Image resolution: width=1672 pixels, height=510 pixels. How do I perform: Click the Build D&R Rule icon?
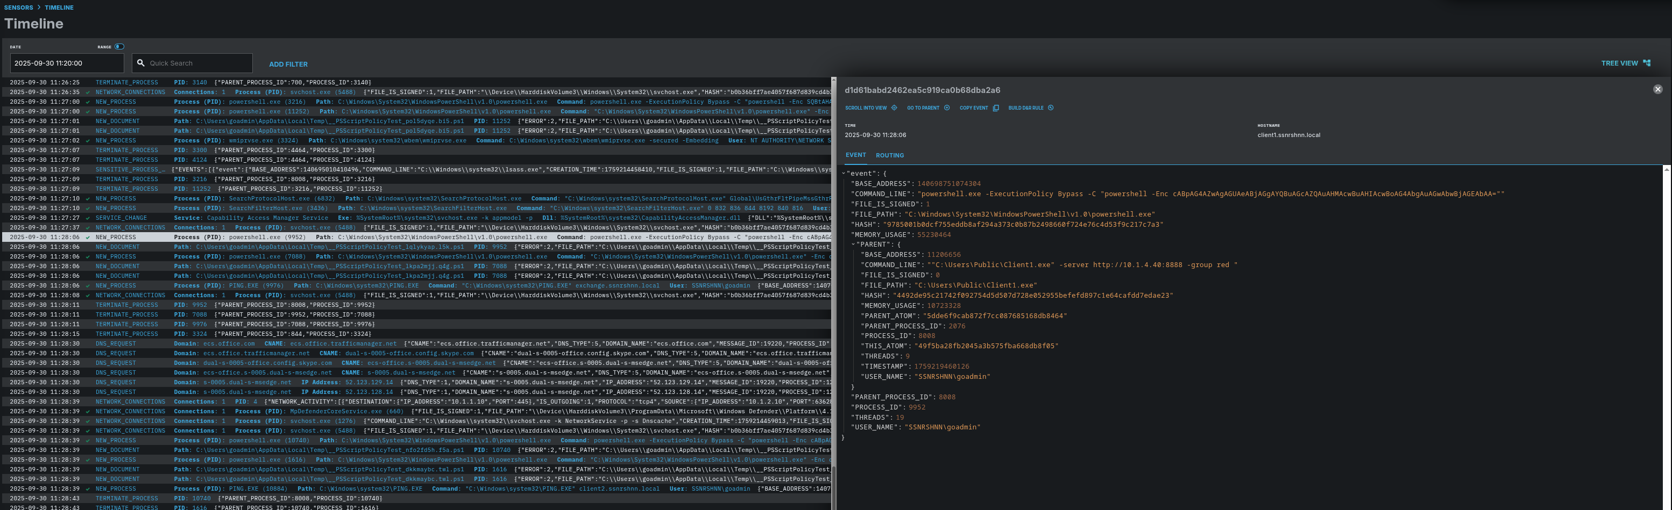coord(1051,108)
